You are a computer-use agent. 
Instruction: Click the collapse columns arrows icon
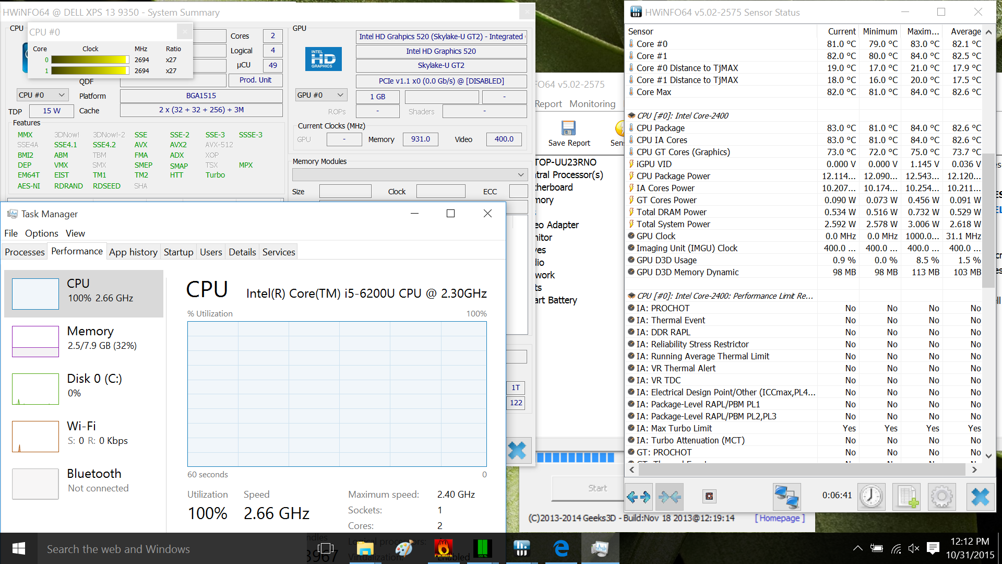point(670,497)
